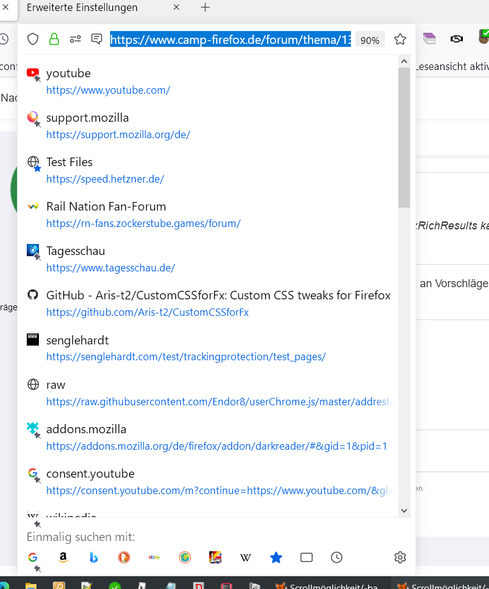Search once with DuckDuckGo

tap(124, 557)
